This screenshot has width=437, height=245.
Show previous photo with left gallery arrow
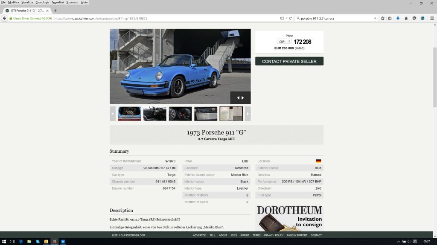click(x=238, y=98)
